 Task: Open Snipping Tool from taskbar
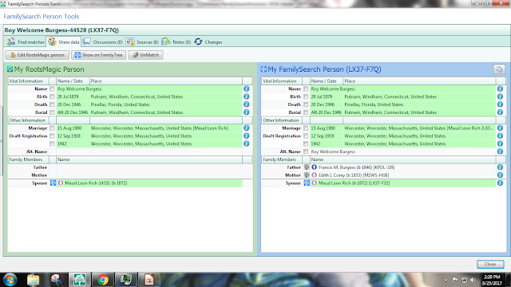(56, 280)
